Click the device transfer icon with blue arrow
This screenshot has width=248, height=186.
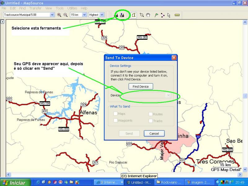click(x=122, y=15)
